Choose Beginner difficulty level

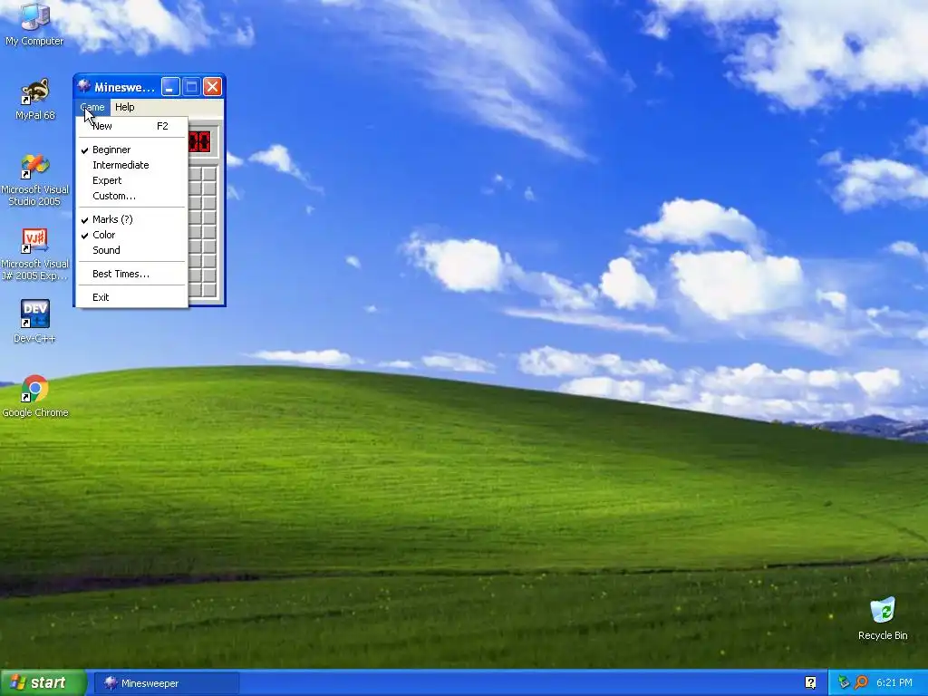coord(132,150)
